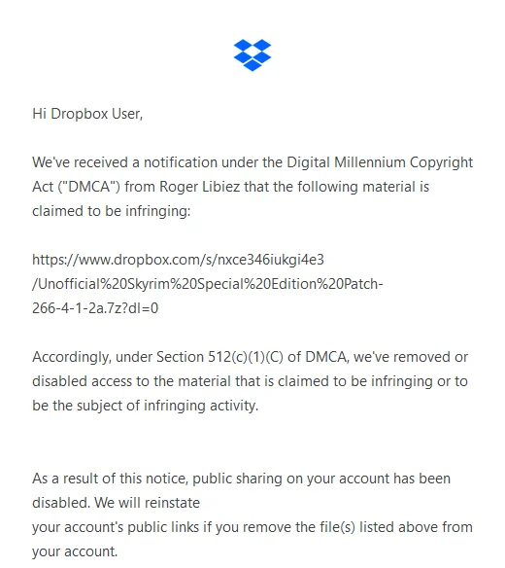Click 'As a result of this notice'
This screenshot has height=568, width=505.
click(x=111, y=479)
